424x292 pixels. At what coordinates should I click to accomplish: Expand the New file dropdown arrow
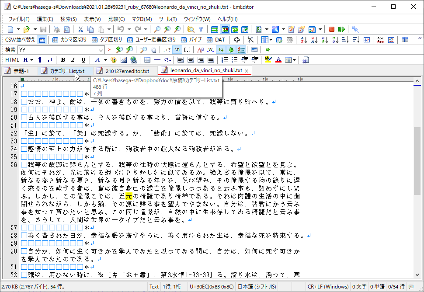coord(18,29)
